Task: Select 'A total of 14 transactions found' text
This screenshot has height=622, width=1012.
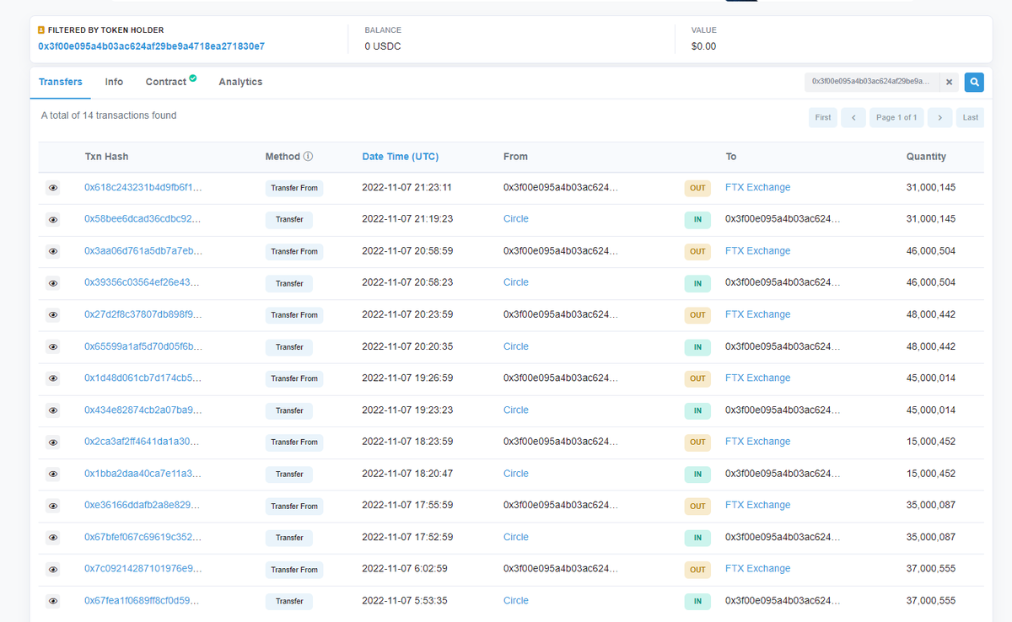Action: click(109, 115)
